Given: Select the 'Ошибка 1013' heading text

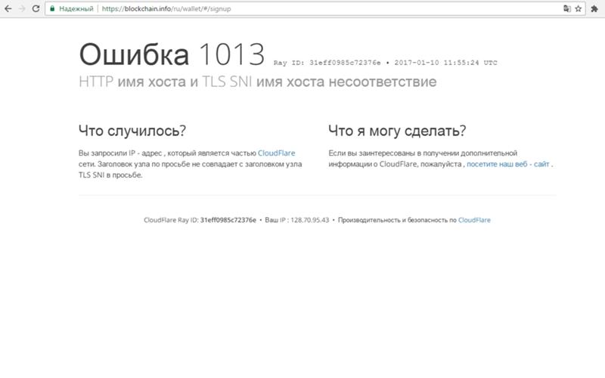Looking at the screenshot, I should point(172,54).
